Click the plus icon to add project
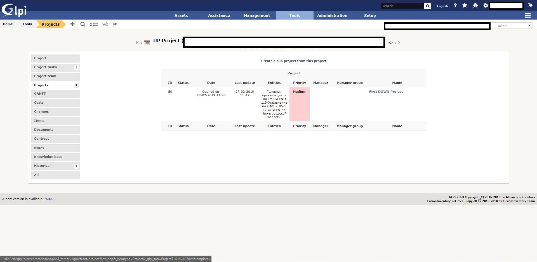This screenshot has width=537, height=262. [72, 24]
